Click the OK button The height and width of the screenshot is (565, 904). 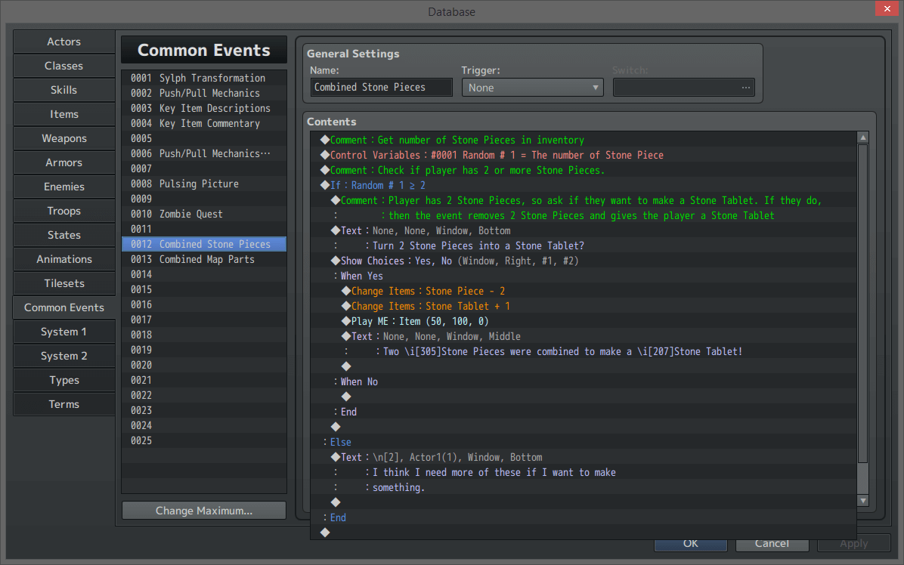[x=691, y=544]
